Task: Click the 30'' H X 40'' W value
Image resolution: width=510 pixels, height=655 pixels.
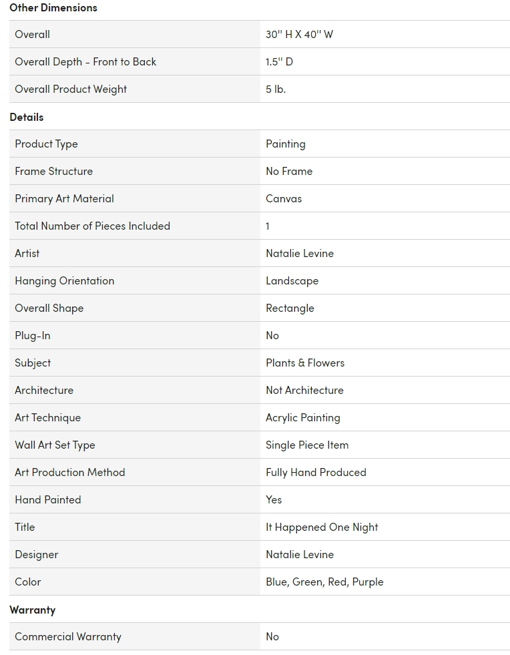Action: [299, 35]
